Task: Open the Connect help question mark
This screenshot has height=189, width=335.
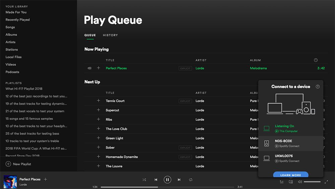Action: [x=318, y=87]
